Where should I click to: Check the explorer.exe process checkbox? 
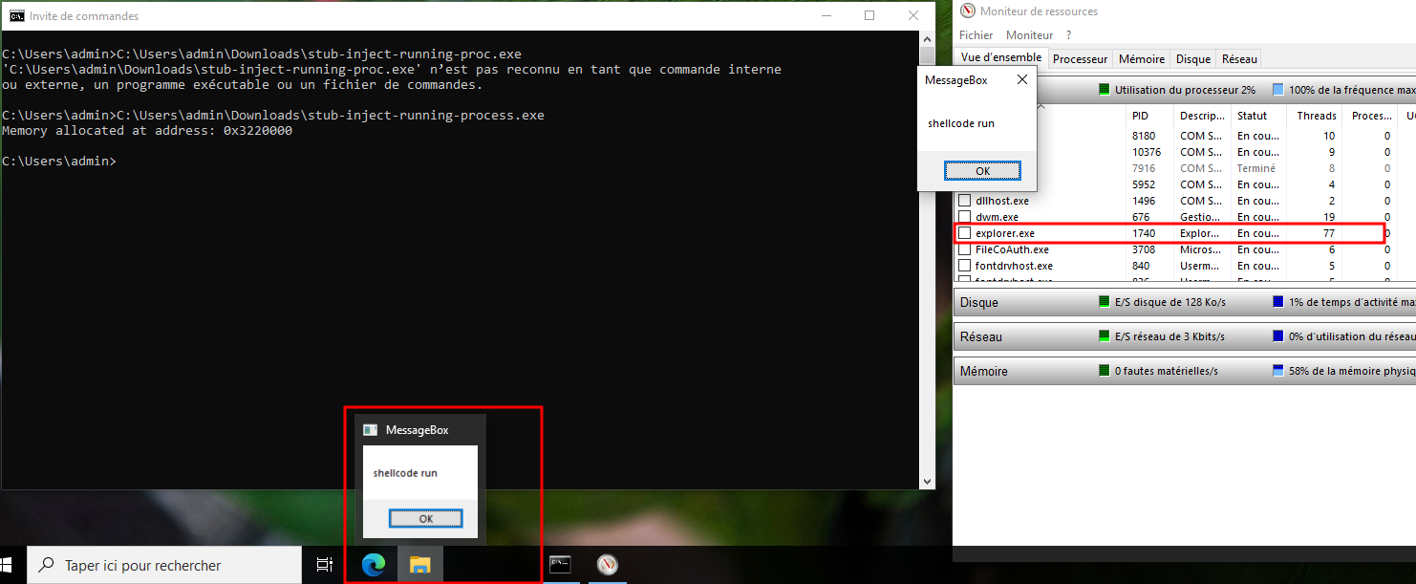click(965, 233)
